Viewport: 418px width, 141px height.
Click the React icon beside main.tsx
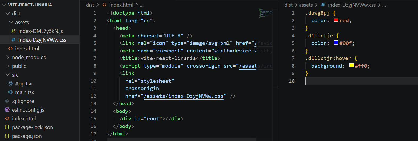tap(10, 92)
